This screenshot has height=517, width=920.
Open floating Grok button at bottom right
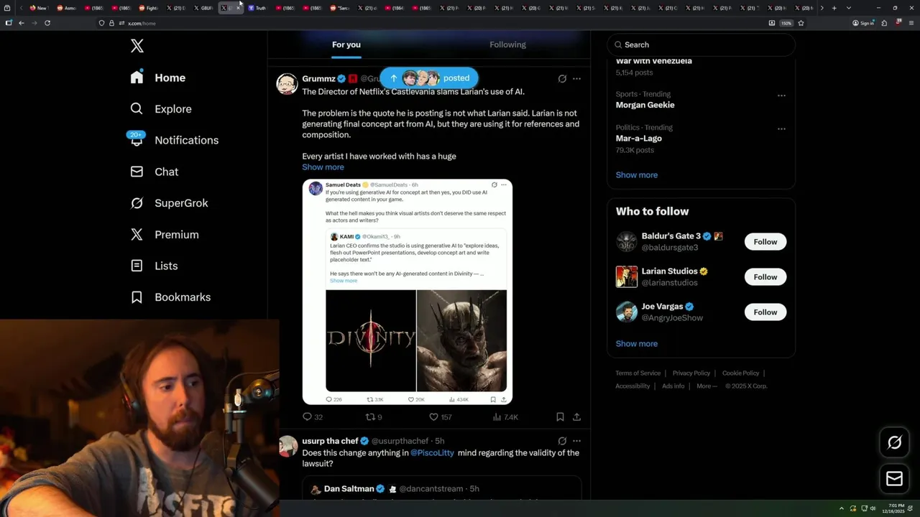coord(894,443)
